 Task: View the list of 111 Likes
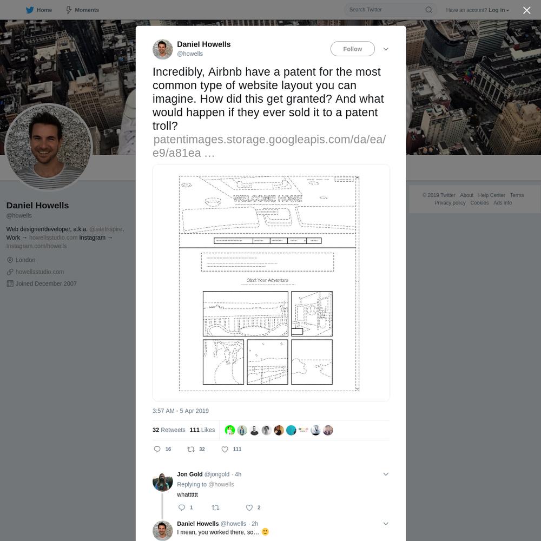[x=202, y=430]
